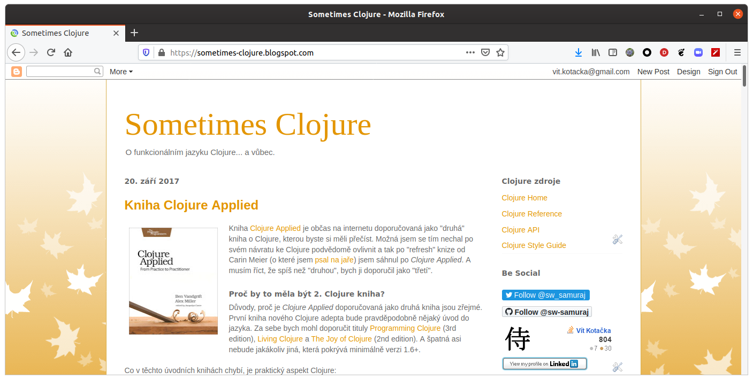Click the Zoom extension camera icon

click(698, 52)
